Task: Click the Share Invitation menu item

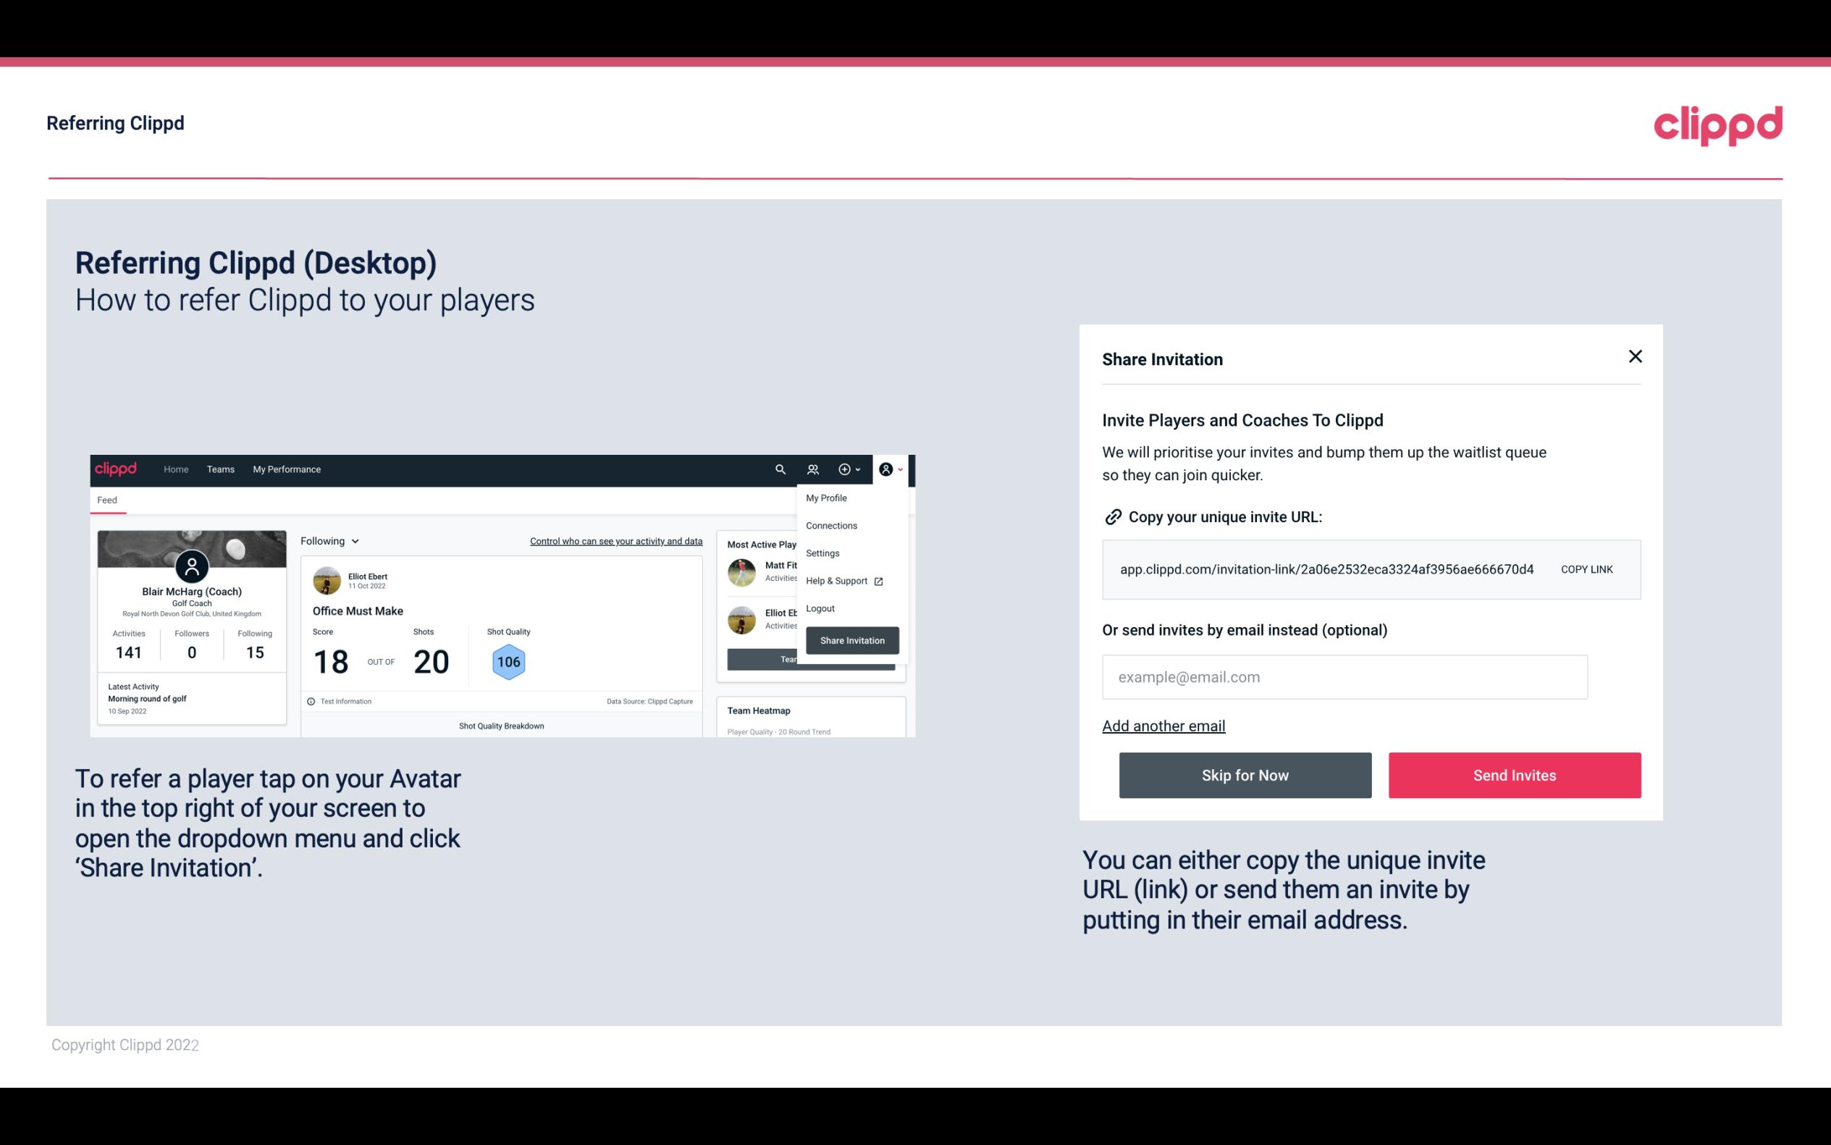Action: pyautogui.click(x=851, y=639)
